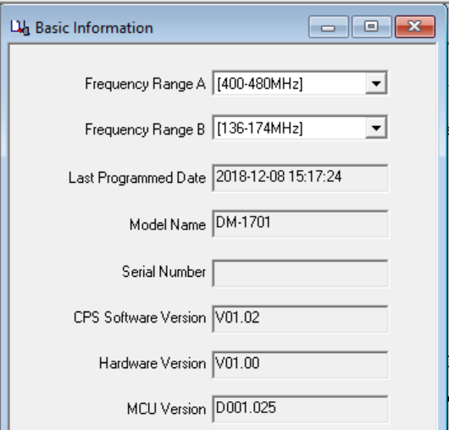Click the MCU Version label
The width and height of the screenshot is (449, 430).
(x=166, y=409)
